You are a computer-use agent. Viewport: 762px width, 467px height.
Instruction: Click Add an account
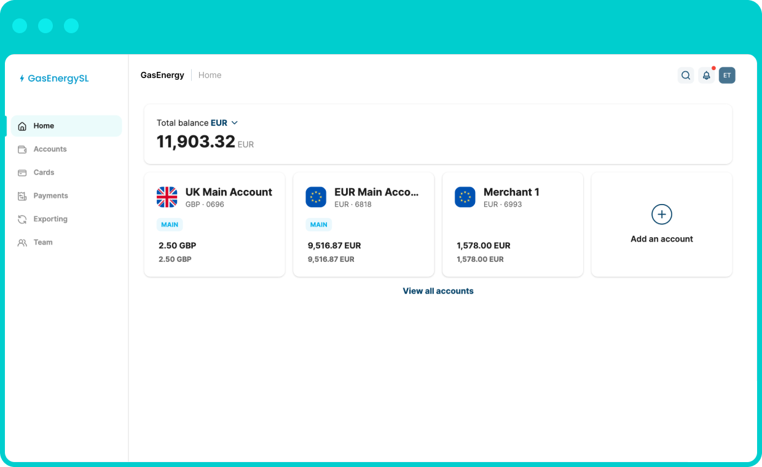point(661,224)
